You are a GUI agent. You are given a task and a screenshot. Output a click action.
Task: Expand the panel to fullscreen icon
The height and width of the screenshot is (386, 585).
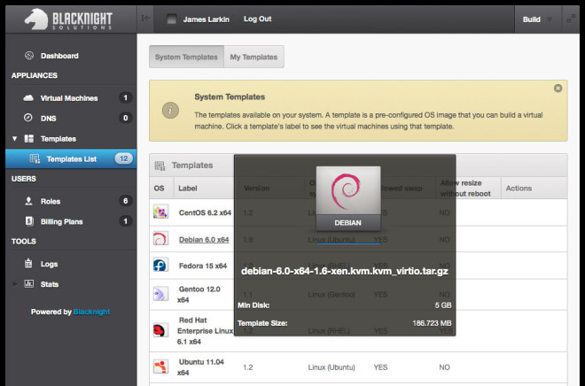pos(571,19)
